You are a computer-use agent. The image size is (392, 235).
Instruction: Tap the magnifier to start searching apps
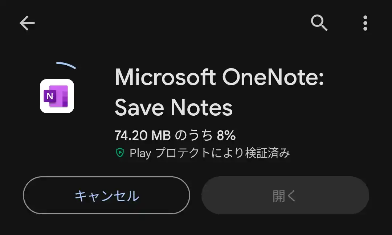click(x=319, y=23)
